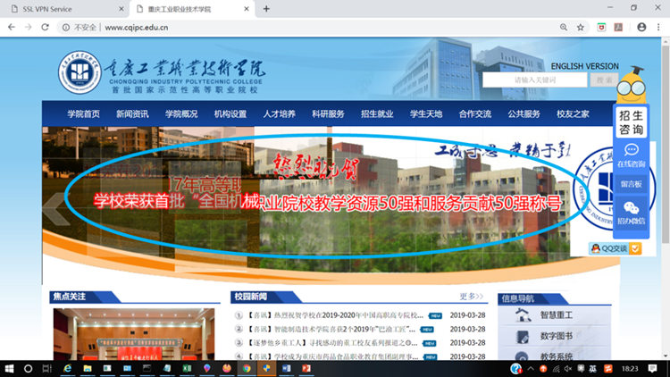Click the 搜索 search button
The image size is (670, 377).
pos(604,80)
